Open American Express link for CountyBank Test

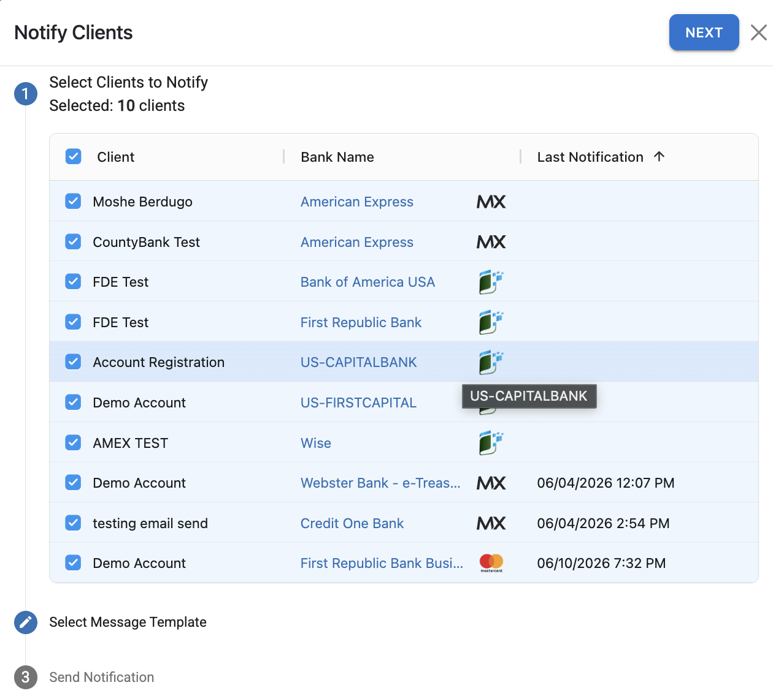click(357, 242)
